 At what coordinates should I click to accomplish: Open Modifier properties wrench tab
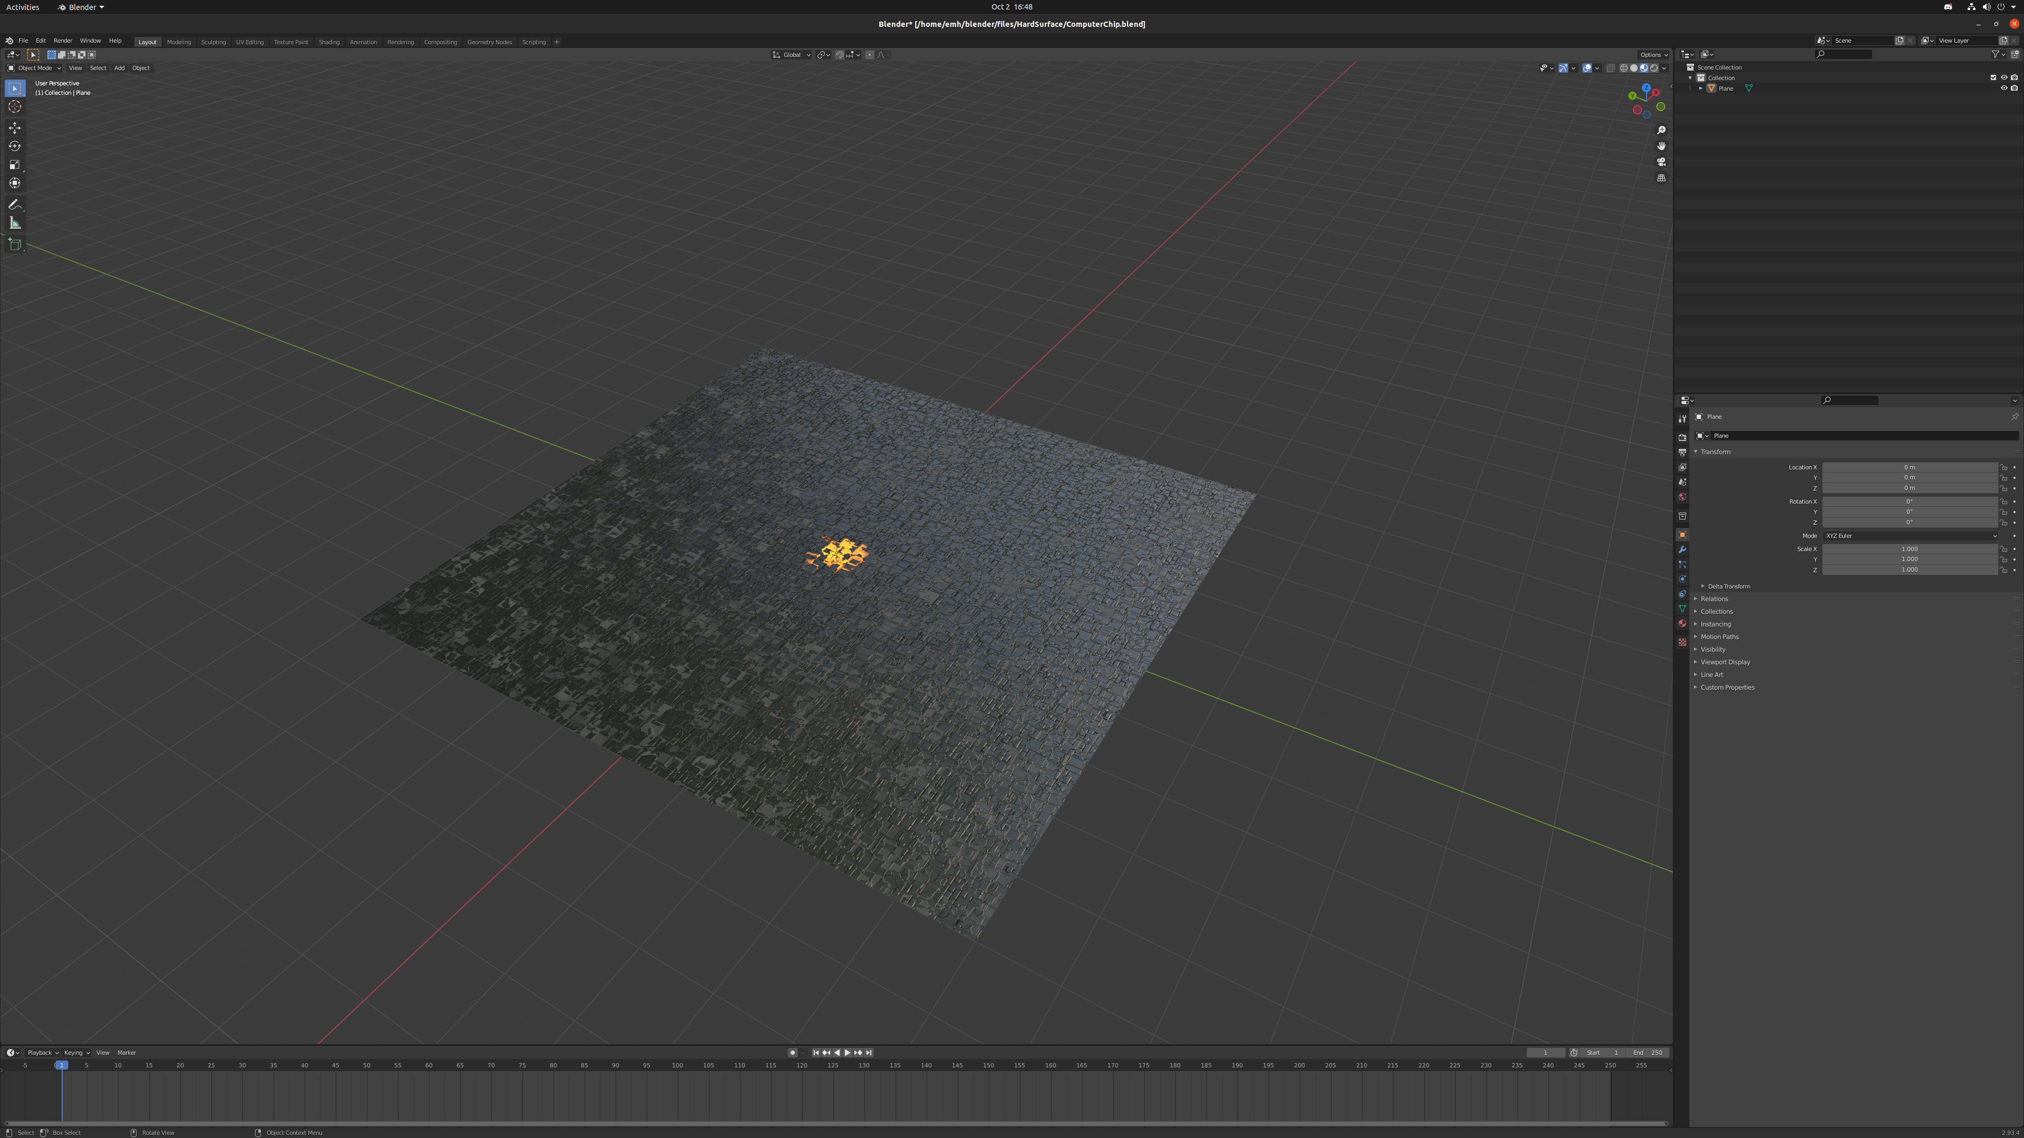point(1682,550)
